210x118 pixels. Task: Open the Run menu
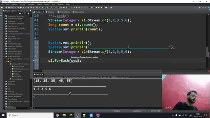pyautogui.click(x=53, y=4)
